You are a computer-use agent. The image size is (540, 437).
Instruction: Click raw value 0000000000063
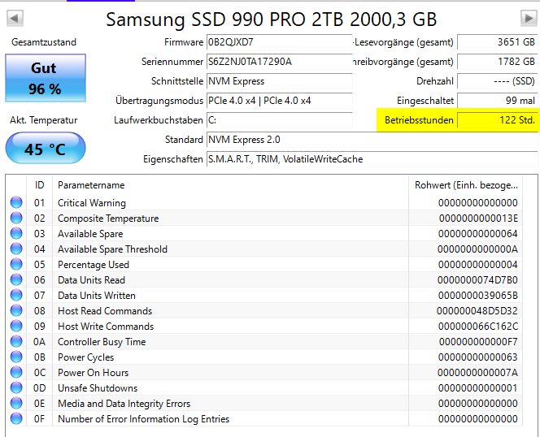[x=478, y=357]
